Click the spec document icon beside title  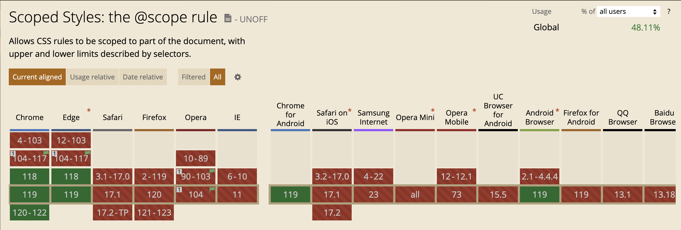click(228, 18)
